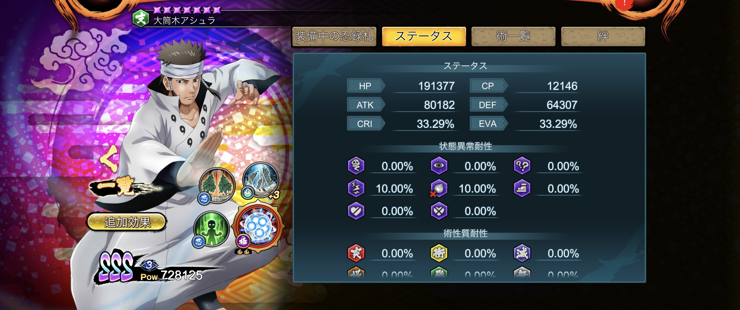Open the 装備中の忍録札 tab
The image size is (740, 310).
pyautogui.click(x=334, y=36)
